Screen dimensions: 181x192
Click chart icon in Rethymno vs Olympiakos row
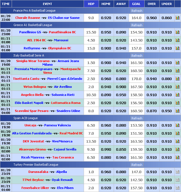click(177, 48)
